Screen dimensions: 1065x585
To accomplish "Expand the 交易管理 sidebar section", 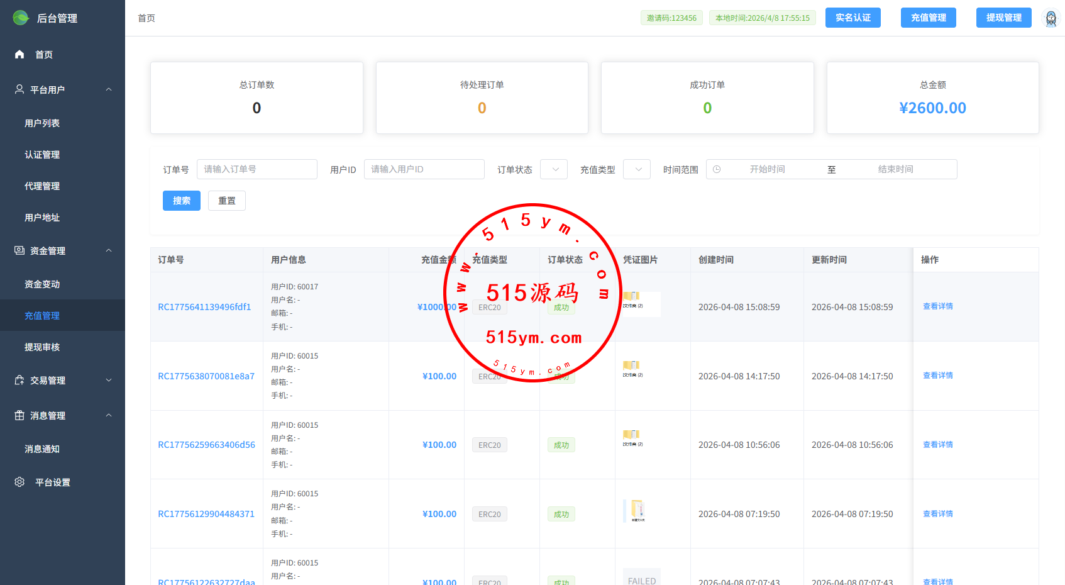I will [109, 380].
